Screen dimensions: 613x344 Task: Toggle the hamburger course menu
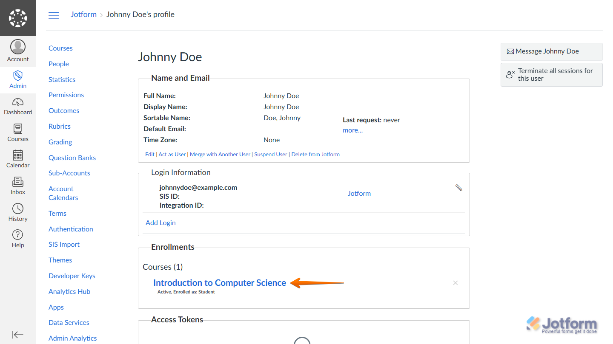pyautogui.click(x=54, y=16)
